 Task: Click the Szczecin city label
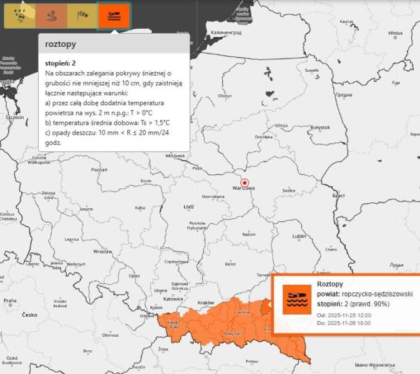point(14,117)
